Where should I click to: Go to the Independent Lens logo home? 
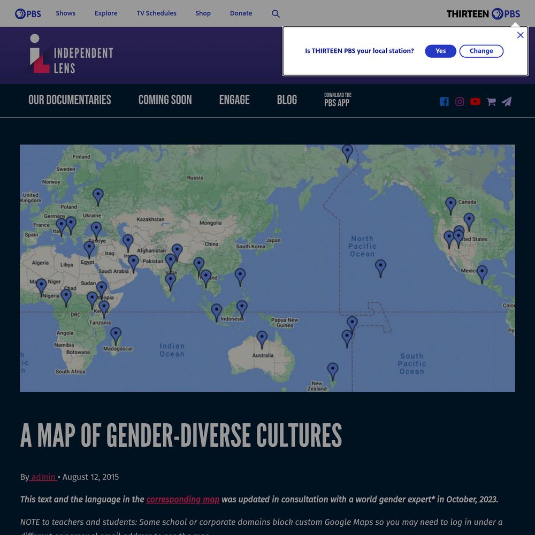pos(71,54)
